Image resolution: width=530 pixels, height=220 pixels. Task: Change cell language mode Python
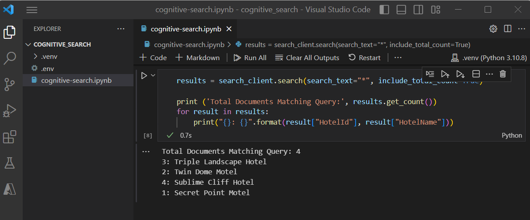(x=512, y=135)
